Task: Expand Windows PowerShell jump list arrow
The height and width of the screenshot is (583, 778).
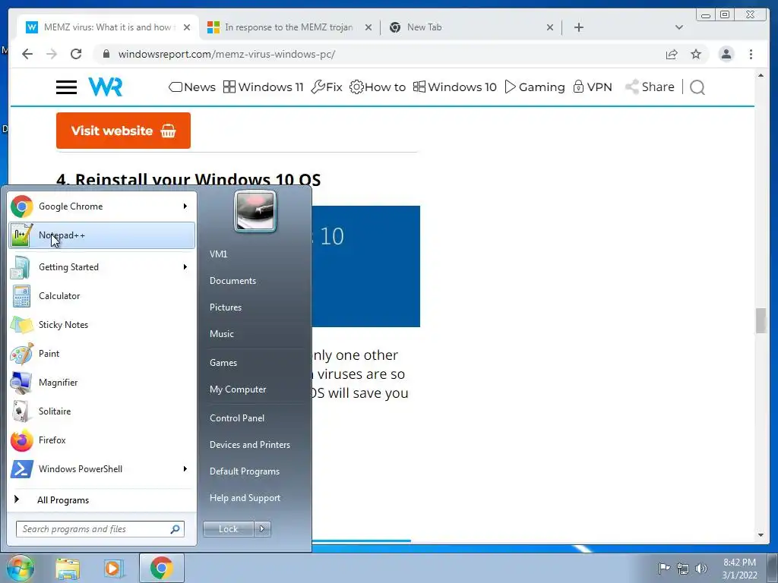Action: [x=185, y=468]
